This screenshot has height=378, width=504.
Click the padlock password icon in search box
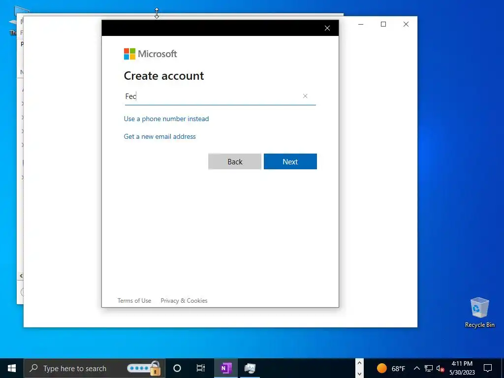point(155,368)
